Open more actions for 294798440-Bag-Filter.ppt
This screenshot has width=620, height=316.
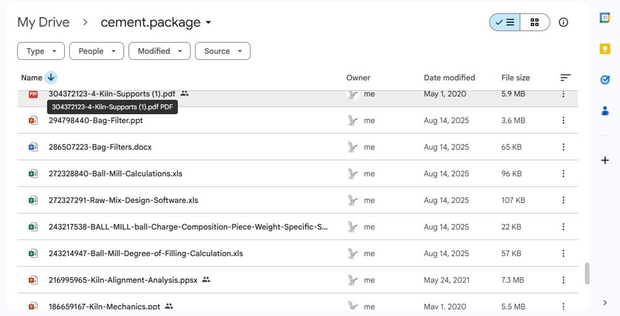coord(563,121)
